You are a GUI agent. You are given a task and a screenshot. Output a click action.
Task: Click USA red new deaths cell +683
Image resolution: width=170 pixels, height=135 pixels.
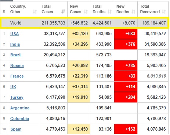pos(126,34)
